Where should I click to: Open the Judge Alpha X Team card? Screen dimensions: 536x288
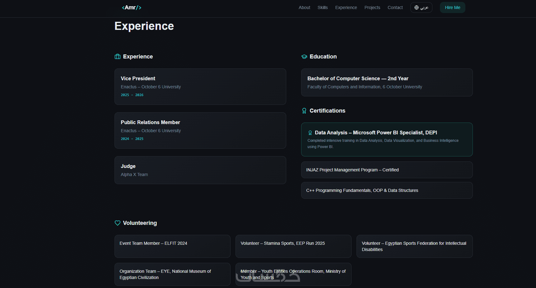200,170
